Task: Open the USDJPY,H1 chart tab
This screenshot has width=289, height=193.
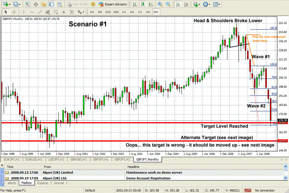Action: (x=56, y=159)
